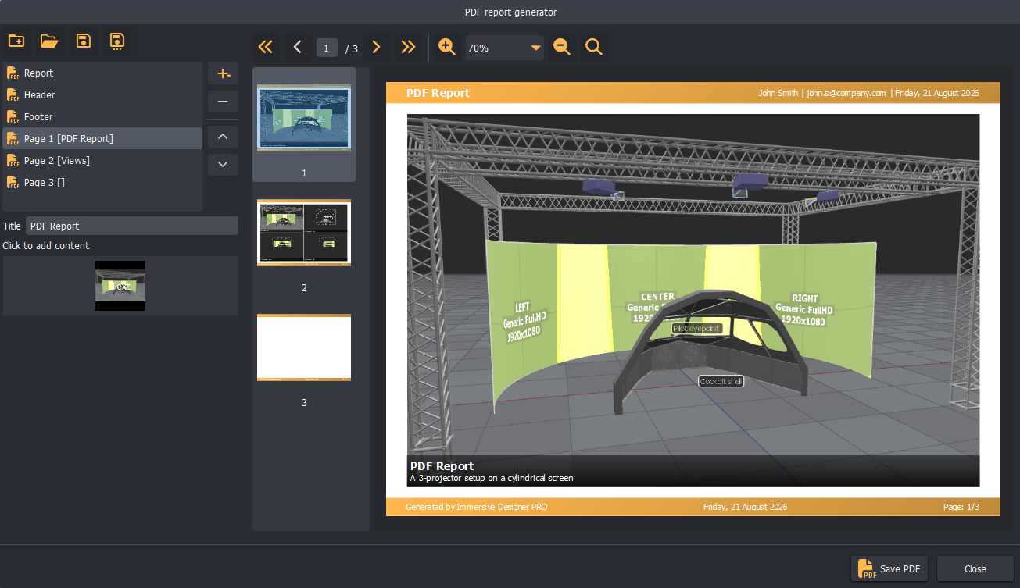This screenshot has height=588, width=1020.
Task: Zoom out with the magnifier minus icon
Action: click(562, 48)
